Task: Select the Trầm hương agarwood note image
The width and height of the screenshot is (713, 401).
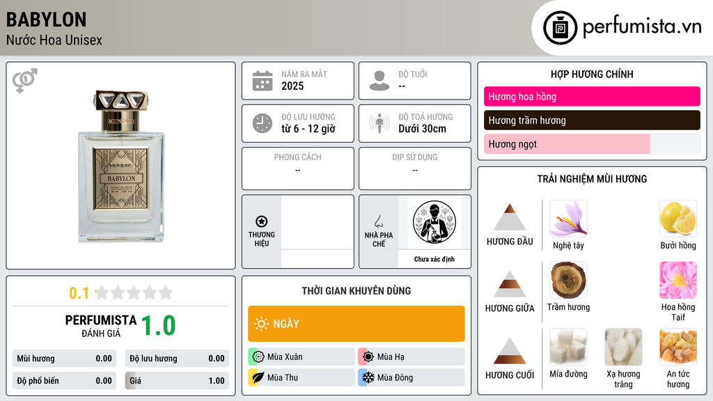Action: [568, 280]
